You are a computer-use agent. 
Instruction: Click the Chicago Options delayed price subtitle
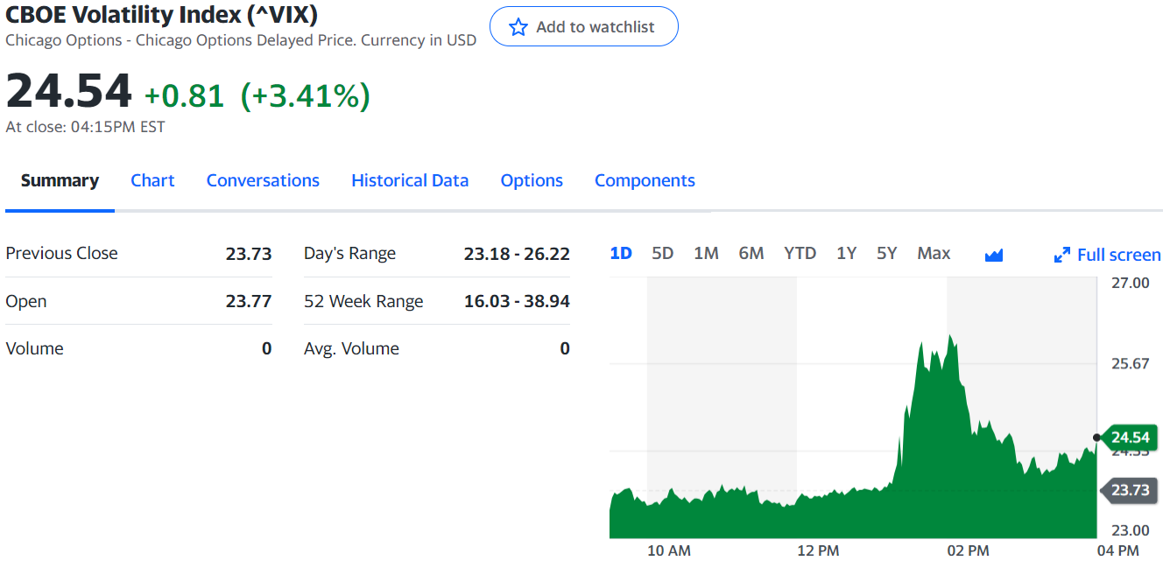point(241,40)
